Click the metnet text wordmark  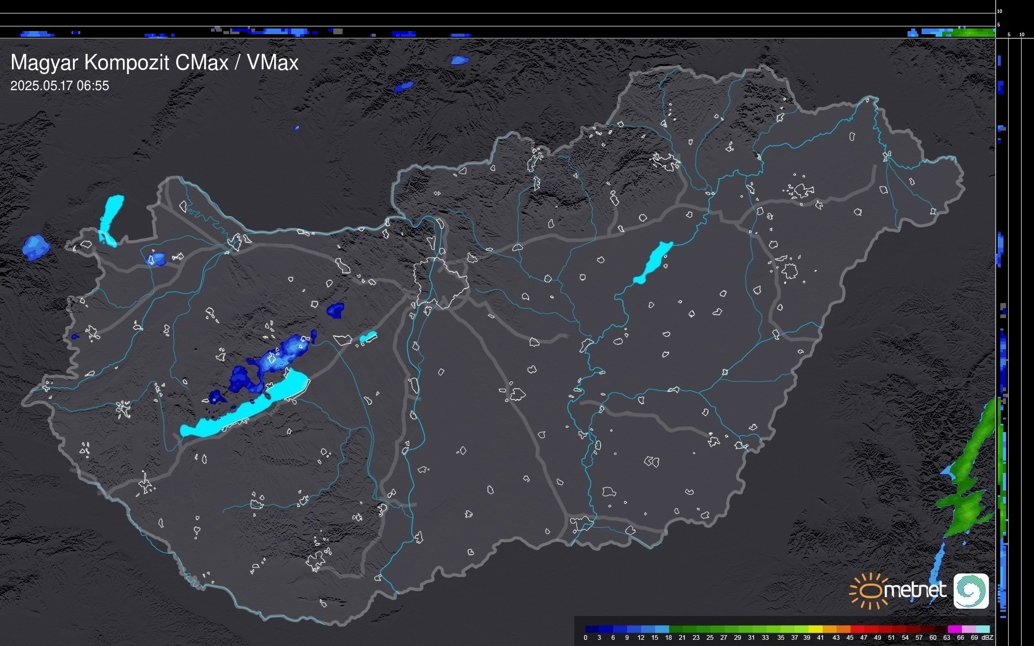916,591
